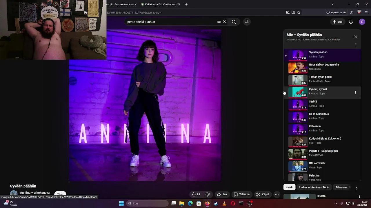
Task: Open VLC media player from taskbar
Action: [x=224, y=203]
